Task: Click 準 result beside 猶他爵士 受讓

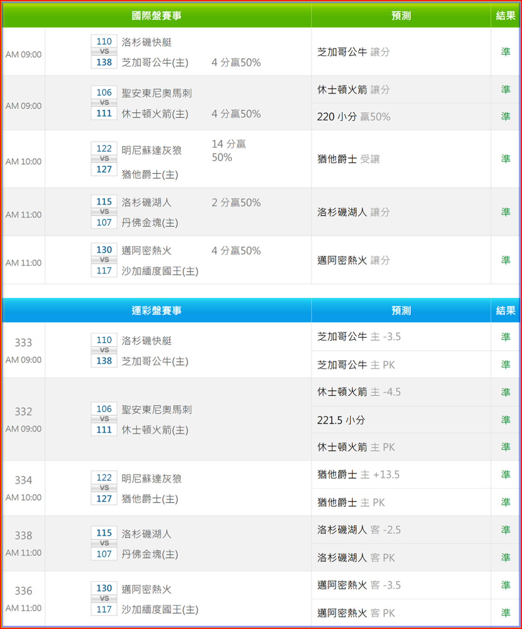Action: click(x=506, y=158)
